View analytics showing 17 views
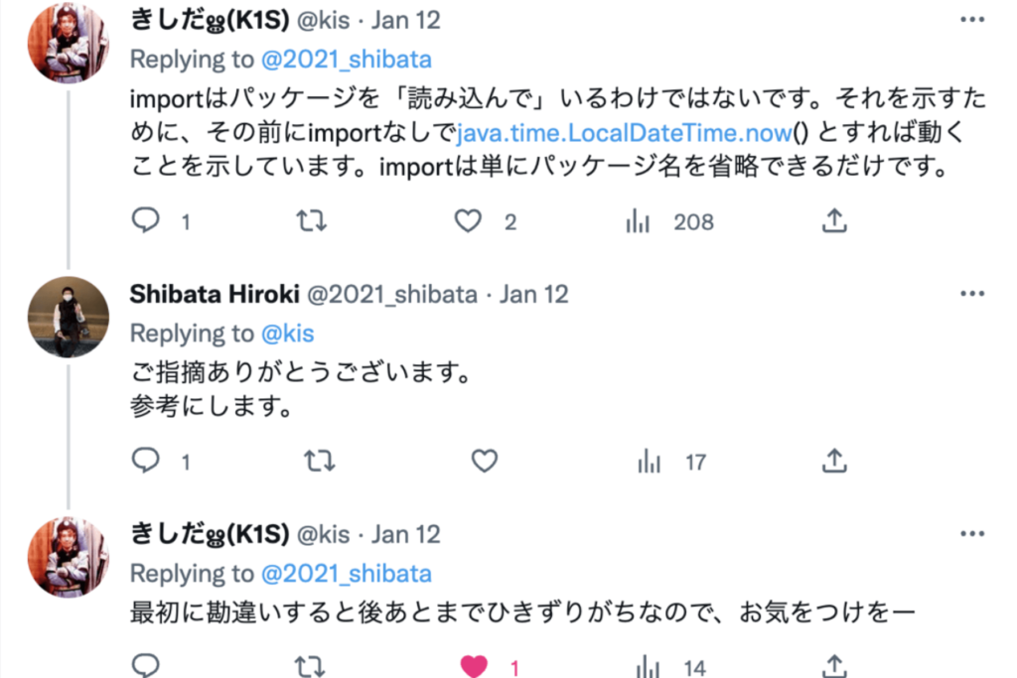Viewport: 1017px width, 678px height. point(650,461)
